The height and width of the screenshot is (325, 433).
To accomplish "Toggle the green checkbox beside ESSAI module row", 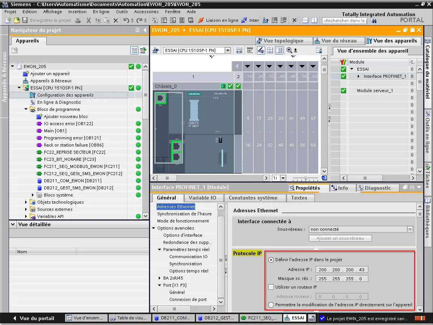I will 343,69.
